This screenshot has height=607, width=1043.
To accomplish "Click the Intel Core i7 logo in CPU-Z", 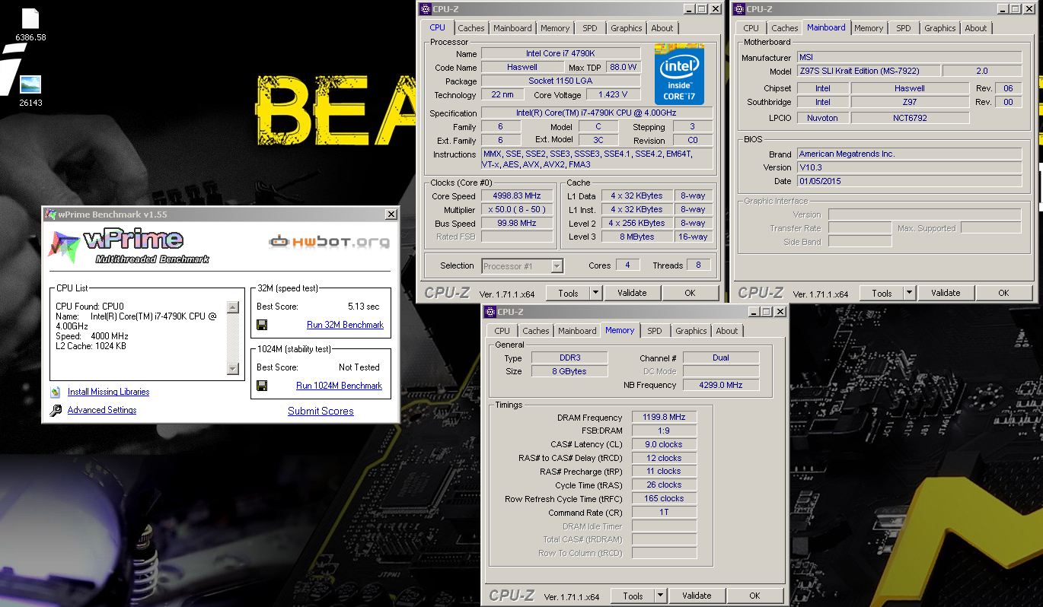I will 679,75.
